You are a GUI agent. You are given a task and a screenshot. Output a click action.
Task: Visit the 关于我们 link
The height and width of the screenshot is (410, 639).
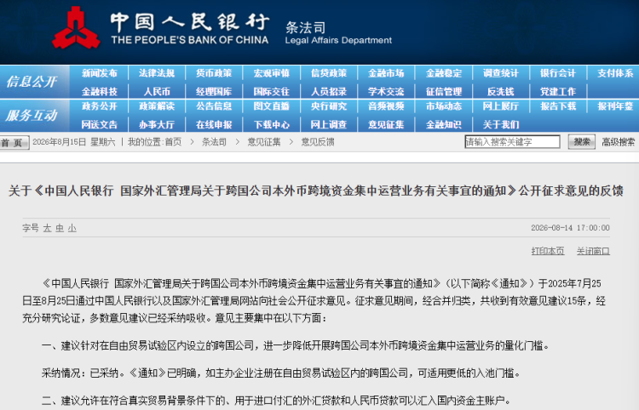click(x=501, y=124)
